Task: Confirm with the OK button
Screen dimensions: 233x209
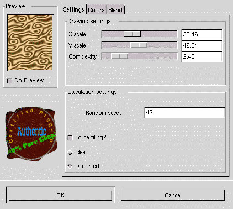Action: point(60,195)
